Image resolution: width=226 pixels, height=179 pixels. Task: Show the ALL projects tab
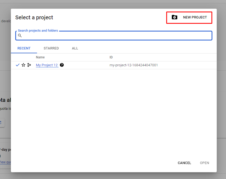pyautogui.click(x=75, y=48)
